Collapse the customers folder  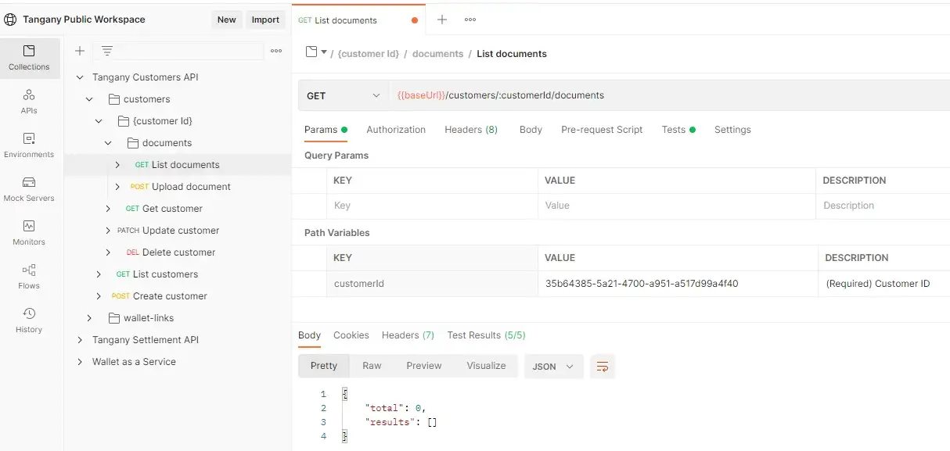tap(89, 99)
